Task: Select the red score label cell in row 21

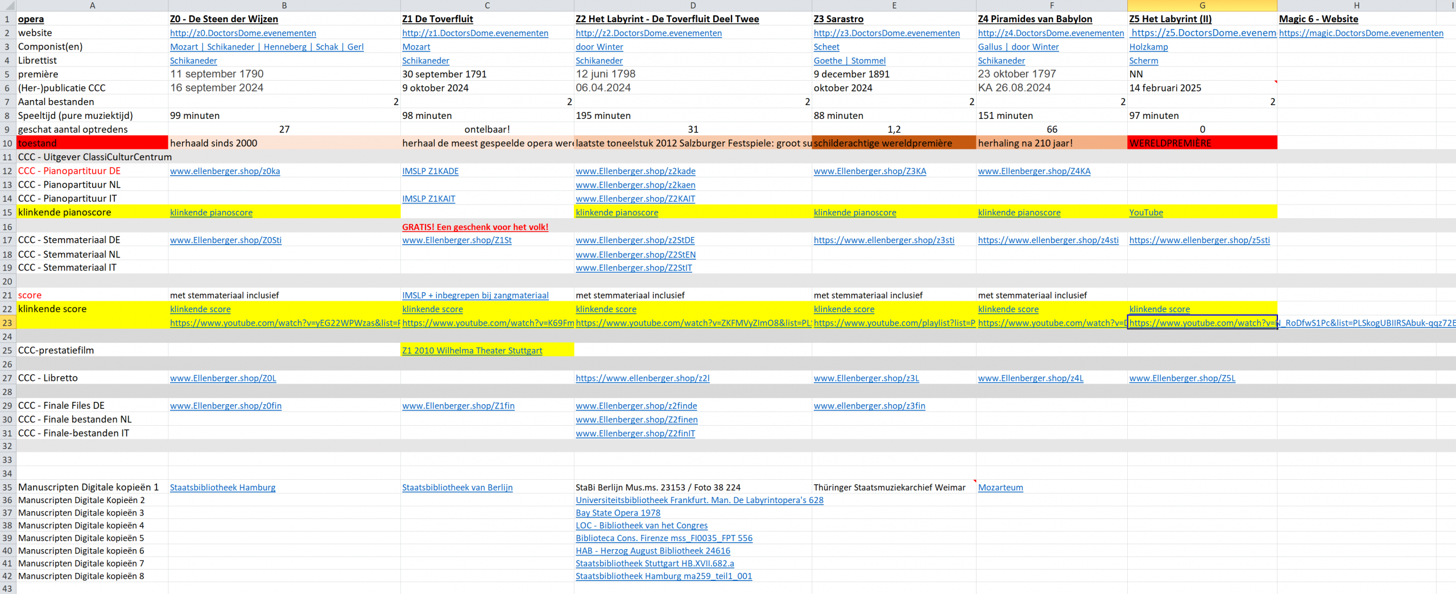Action: pyautogui.click(x=92, y=295)
